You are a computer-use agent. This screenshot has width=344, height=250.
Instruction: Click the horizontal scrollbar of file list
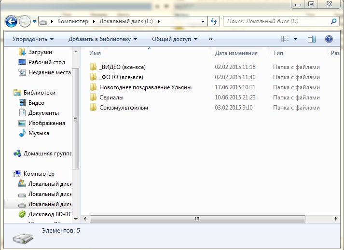pyautogui.click(x=197, y=219)
